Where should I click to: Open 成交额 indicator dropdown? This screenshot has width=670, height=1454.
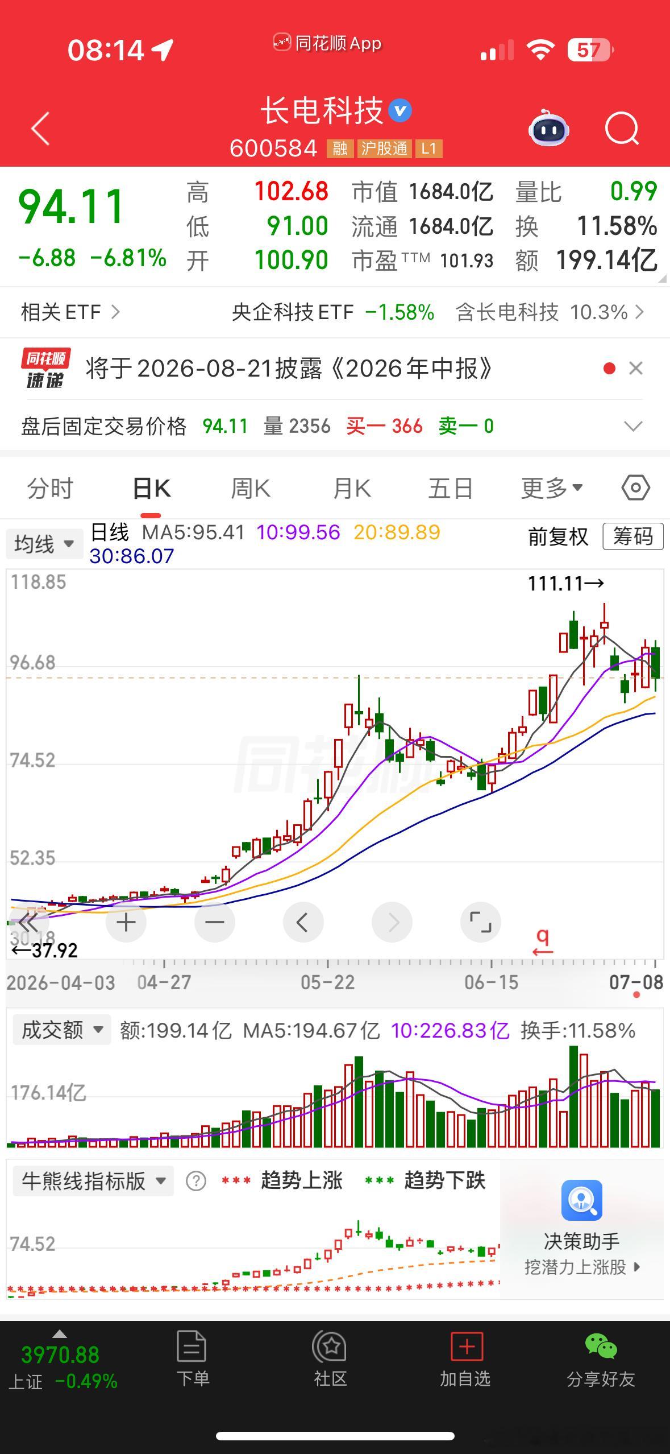click(61, 1030)
